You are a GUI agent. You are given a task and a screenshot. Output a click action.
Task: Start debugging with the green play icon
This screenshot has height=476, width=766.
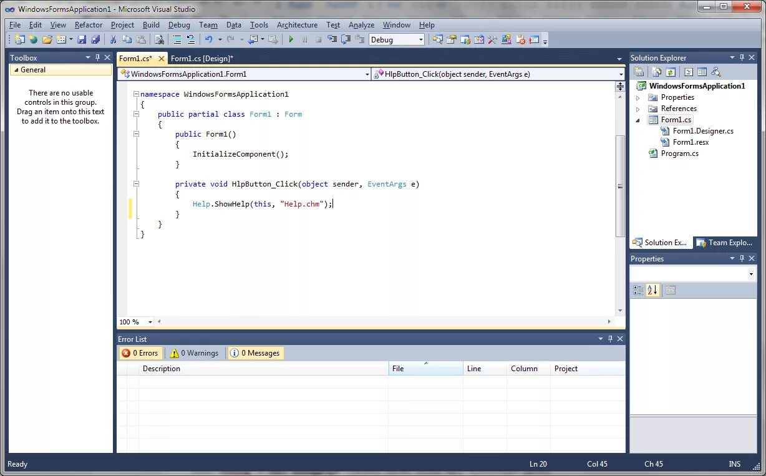[291, 39]
